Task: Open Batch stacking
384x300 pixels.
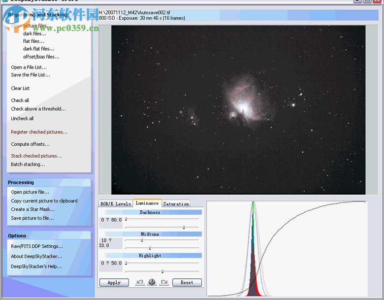Action: [x=28, y=164]
